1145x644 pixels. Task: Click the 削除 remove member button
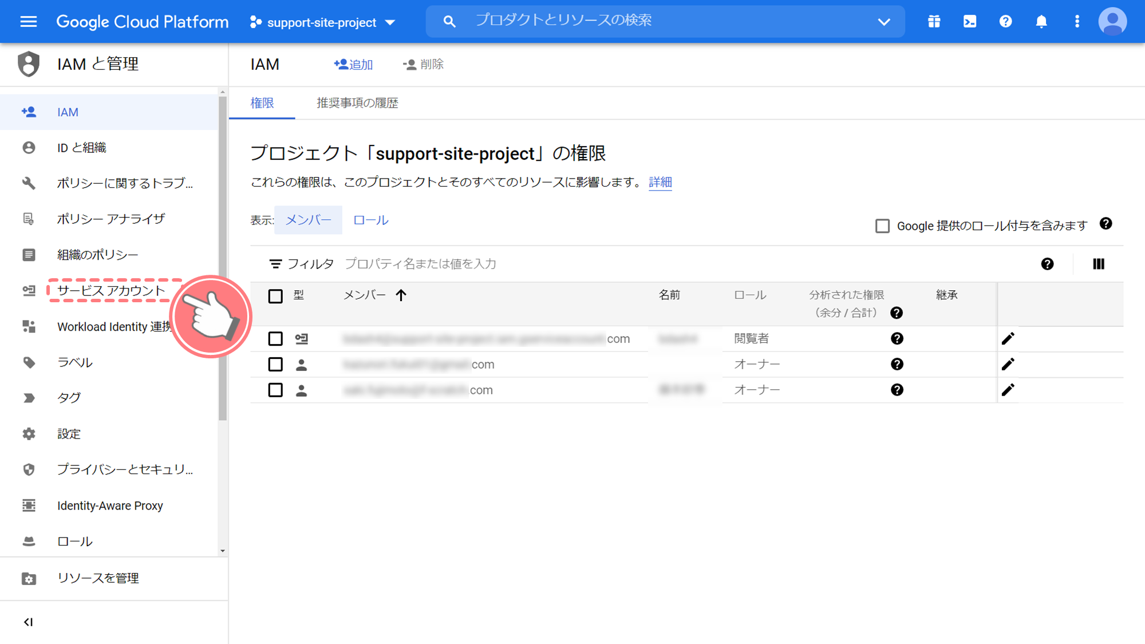pyautogui.click(x=424, y=64)
